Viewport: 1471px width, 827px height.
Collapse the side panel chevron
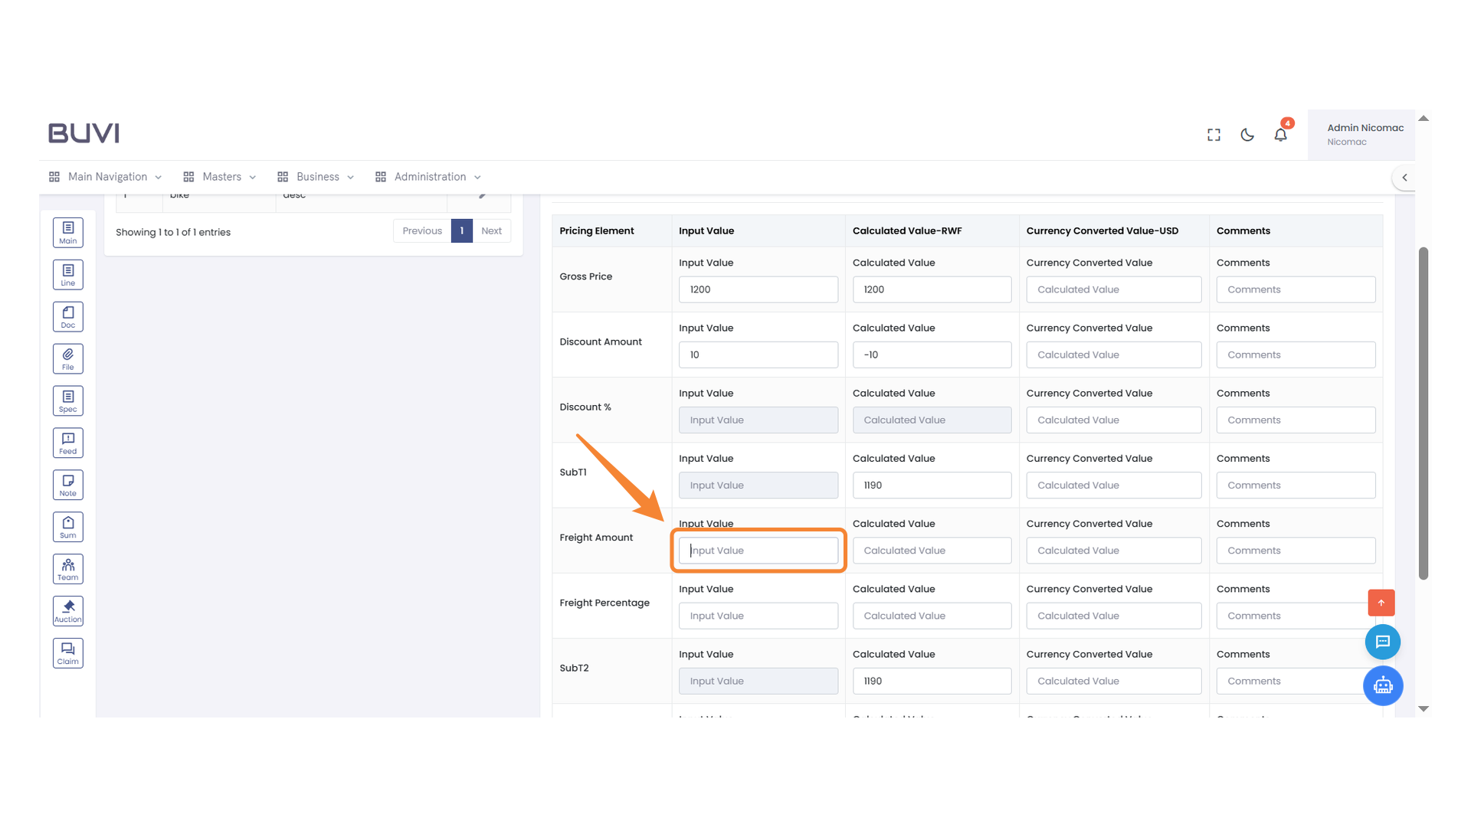1404,177
